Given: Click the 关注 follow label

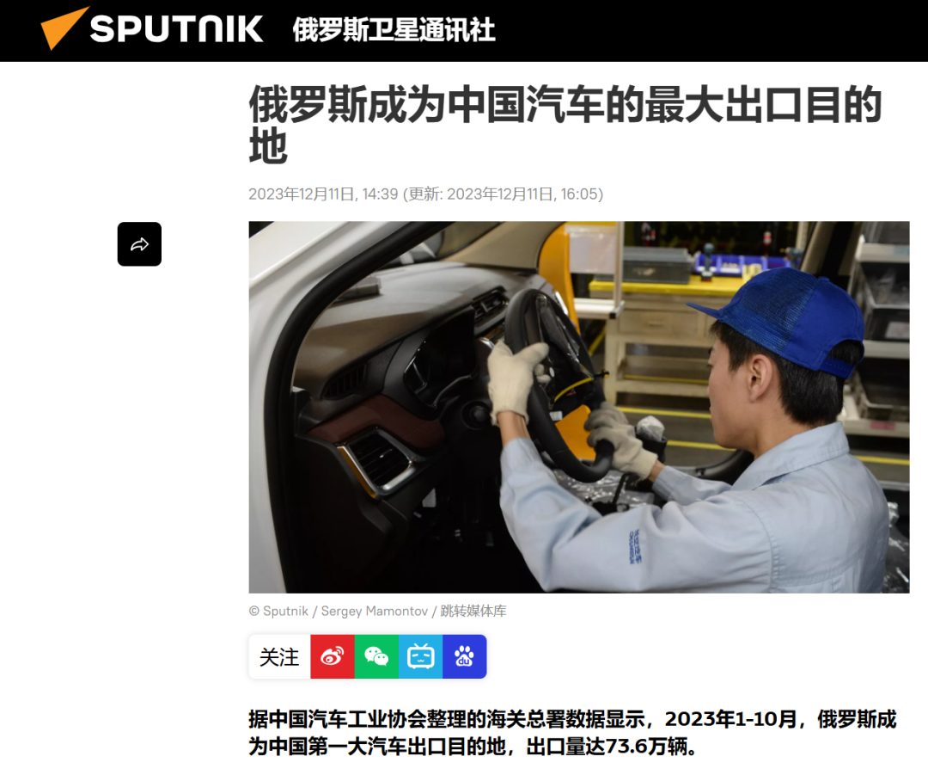Looking at the screenshot, I should (x=279, y=656).
